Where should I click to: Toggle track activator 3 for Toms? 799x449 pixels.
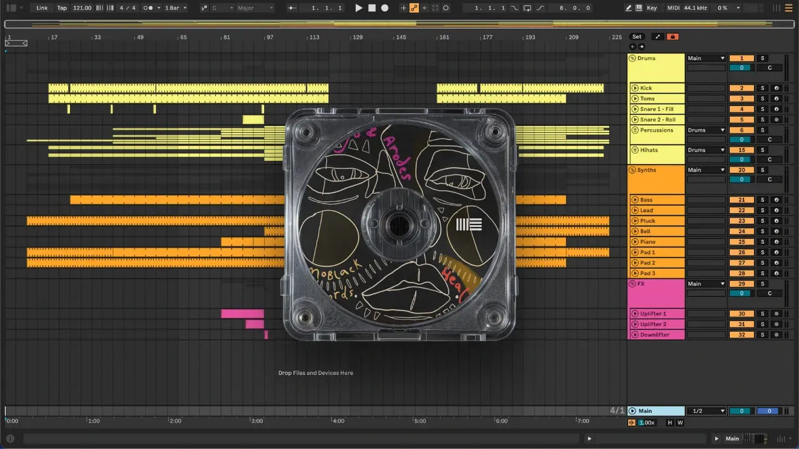coord(742,99)
